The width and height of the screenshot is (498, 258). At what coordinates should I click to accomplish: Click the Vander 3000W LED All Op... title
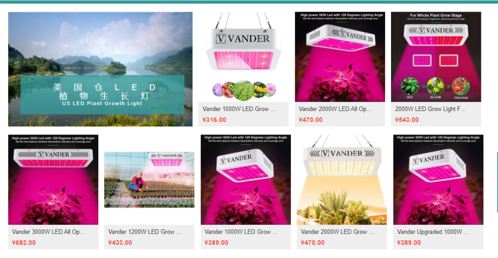(x=48, y=232)
